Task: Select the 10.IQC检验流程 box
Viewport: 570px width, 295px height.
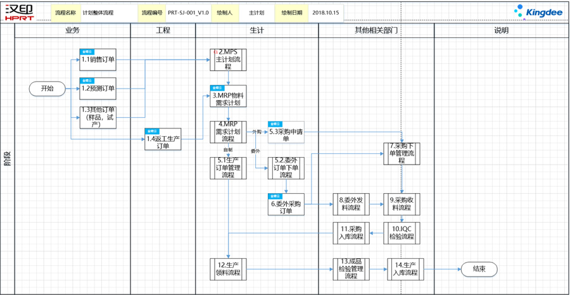Action: point(402,233)
